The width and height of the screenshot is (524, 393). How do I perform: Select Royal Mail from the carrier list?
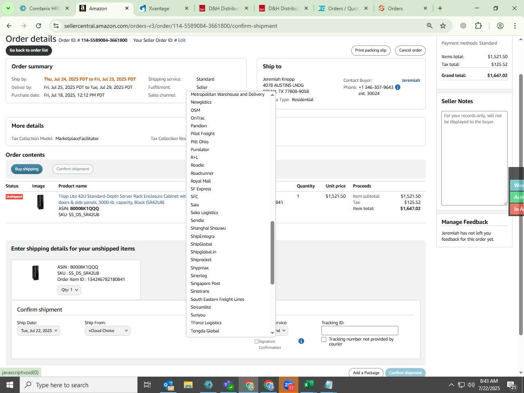pyautogui.click(x=201, y=181)
